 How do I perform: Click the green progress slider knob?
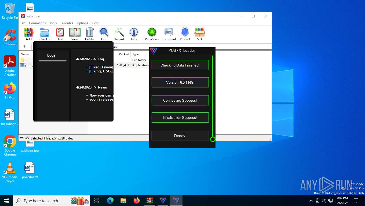213,139
